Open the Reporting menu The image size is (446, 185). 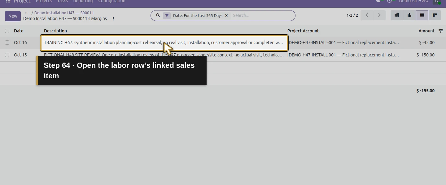(x=83, y=1)
